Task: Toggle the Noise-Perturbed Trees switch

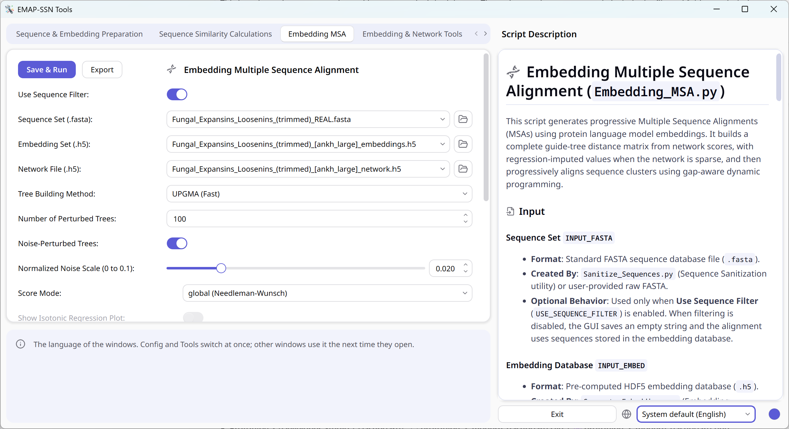Action: [177, 243]
